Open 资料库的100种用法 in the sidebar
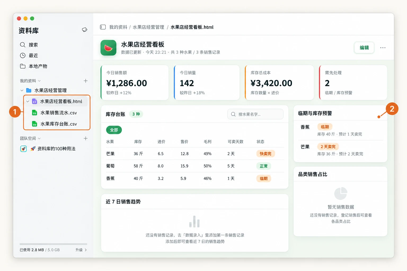 [x=53, y=149]
